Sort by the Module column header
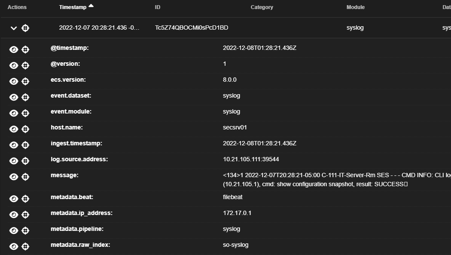451x255 pixels. coord(356,7)
